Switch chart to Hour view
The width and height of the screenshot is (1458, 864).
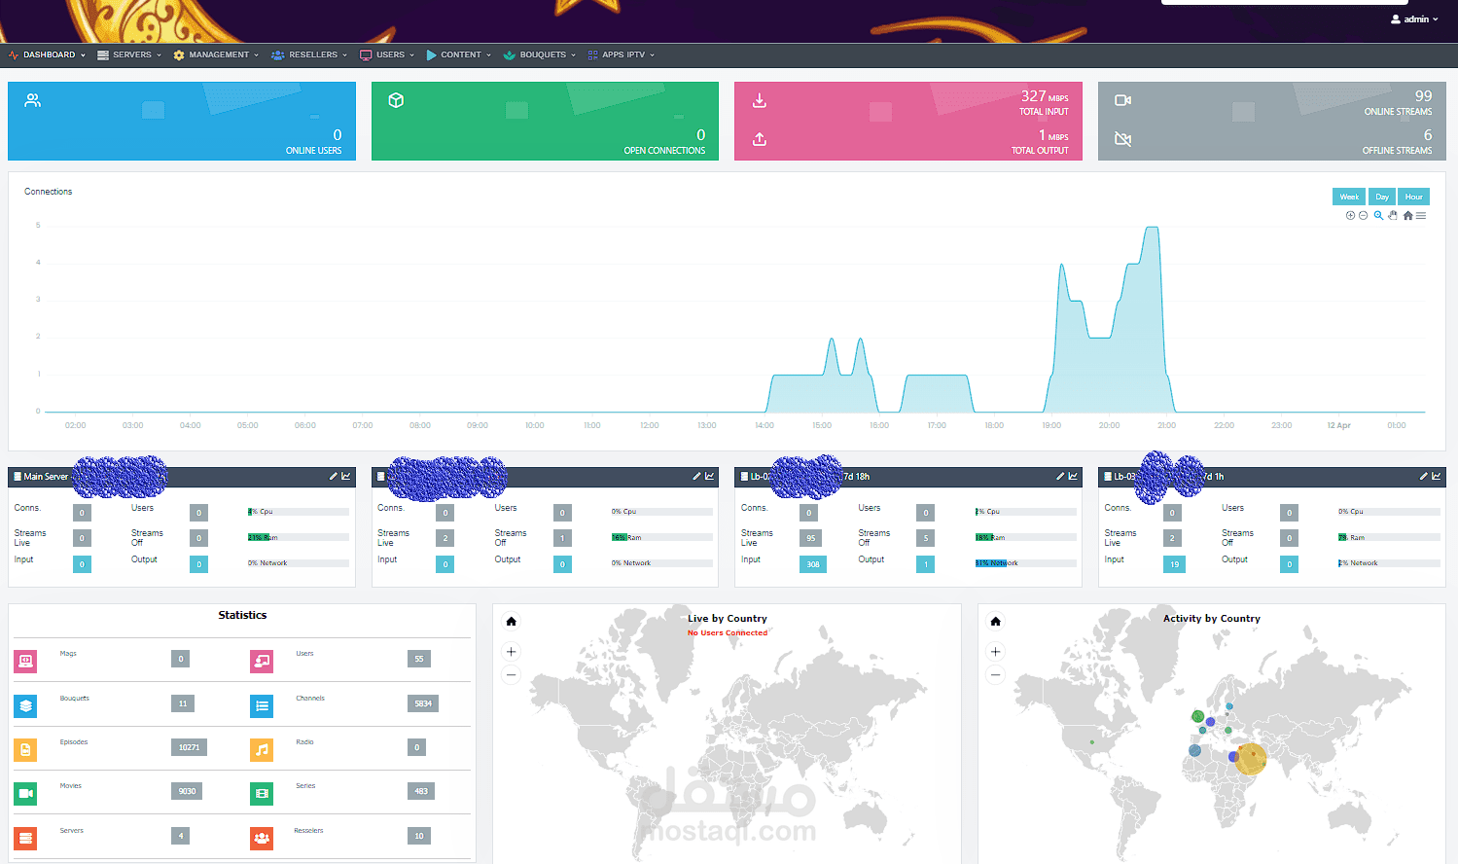[1414, 197]
